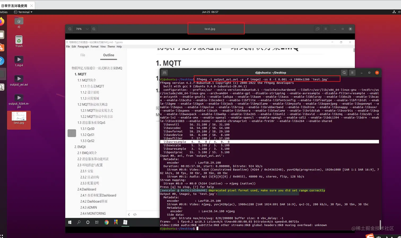
Task: Open the search icon in pictured taskbar
Action: point(79,222)
